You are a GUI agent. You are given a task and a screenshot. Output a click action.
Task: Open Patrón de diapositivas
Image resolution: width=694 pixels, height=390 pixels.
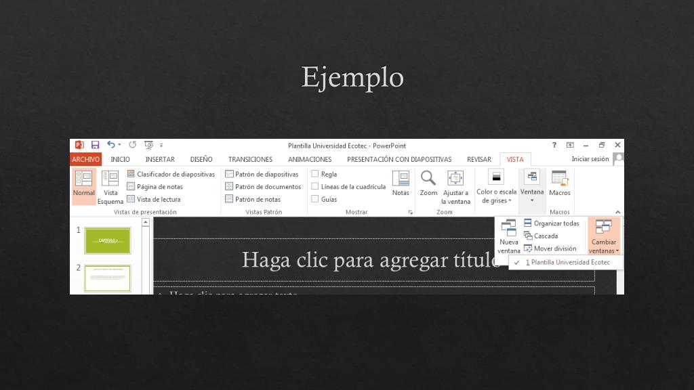(262, 174)
